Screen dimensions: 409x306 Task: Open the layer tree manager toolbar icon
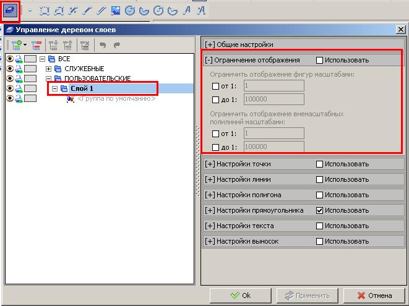point(11,11)
